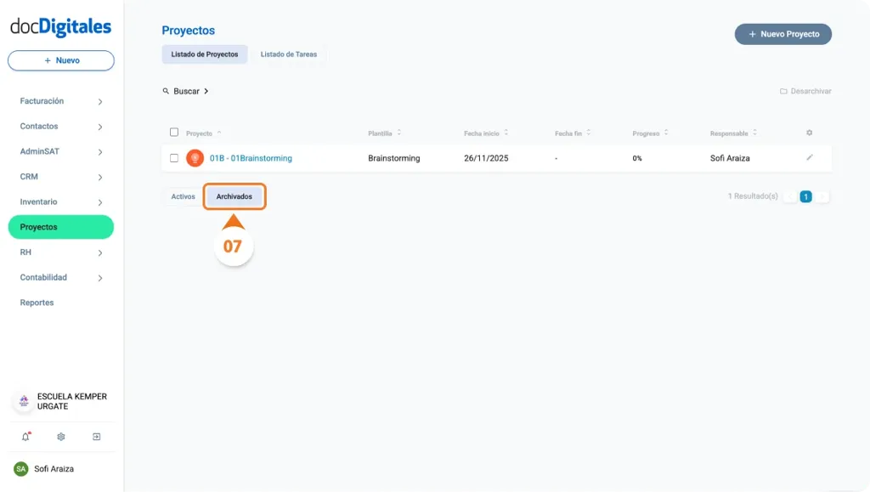Click the project avatar icon on the 01B row
Image resolution: width=870 pixels, height=492 pixels.
(x=194, y=158)
